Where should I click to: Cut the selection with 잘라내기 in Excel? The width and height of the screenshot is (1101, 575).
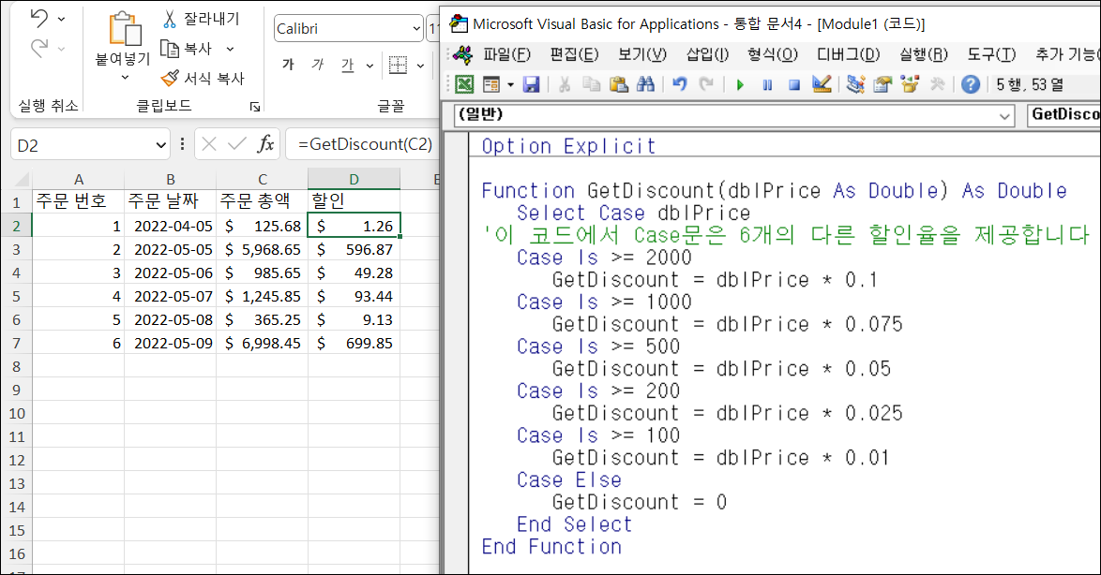tap(201, 18)
